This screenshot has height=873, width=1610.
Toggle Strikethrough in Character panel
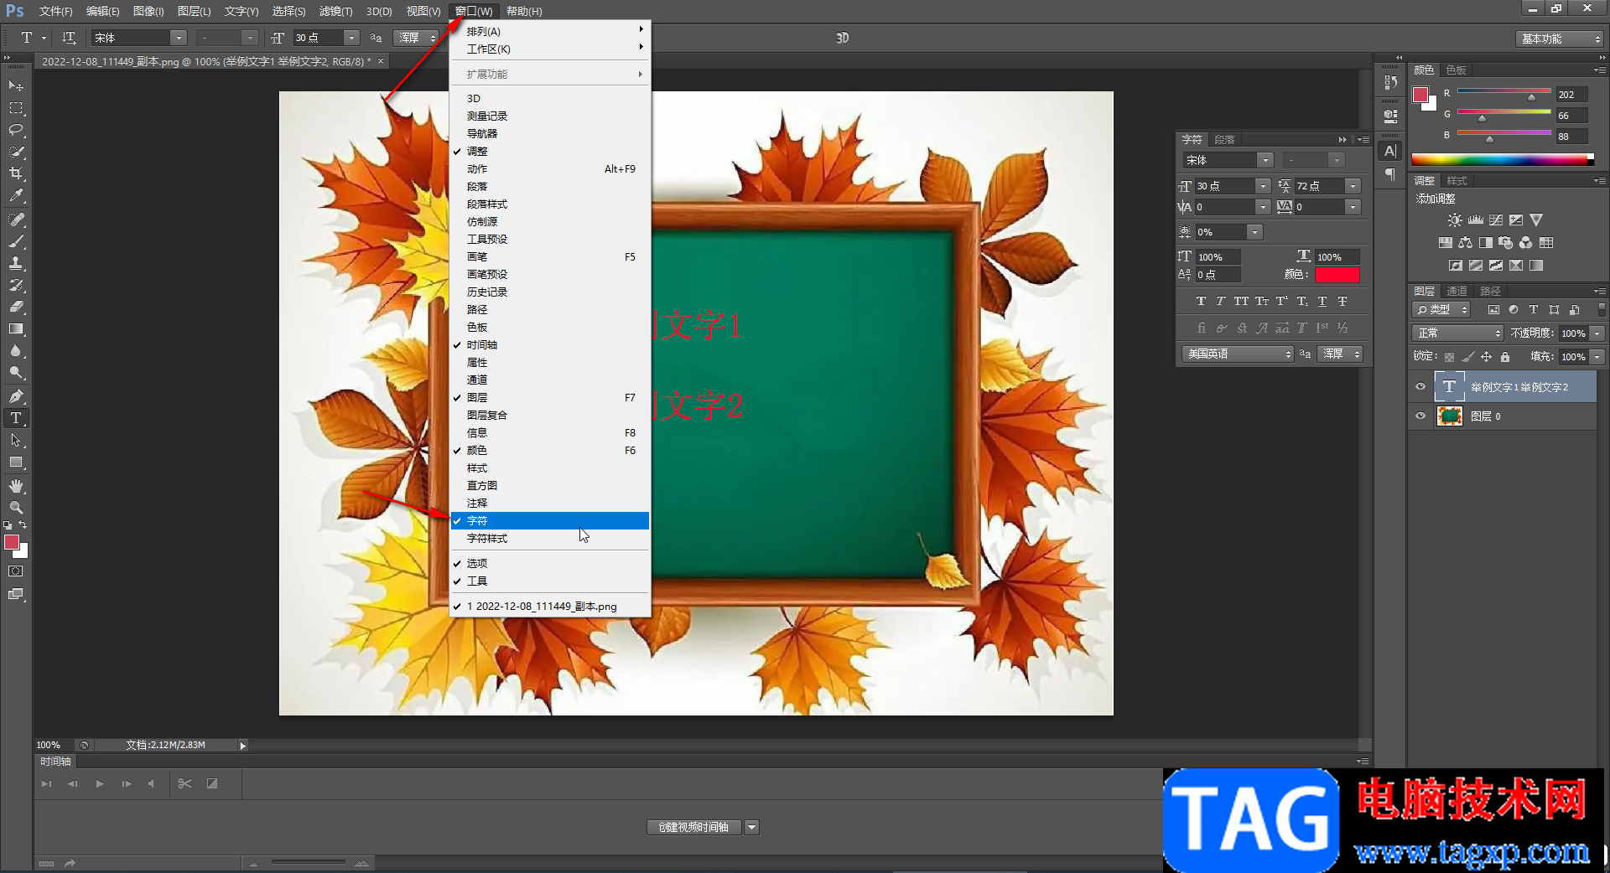[1343, 301]
